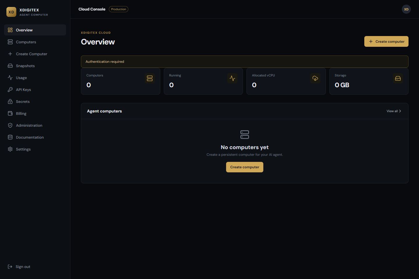Click the View all link
The image size is (419, 279).
[394, 111]
